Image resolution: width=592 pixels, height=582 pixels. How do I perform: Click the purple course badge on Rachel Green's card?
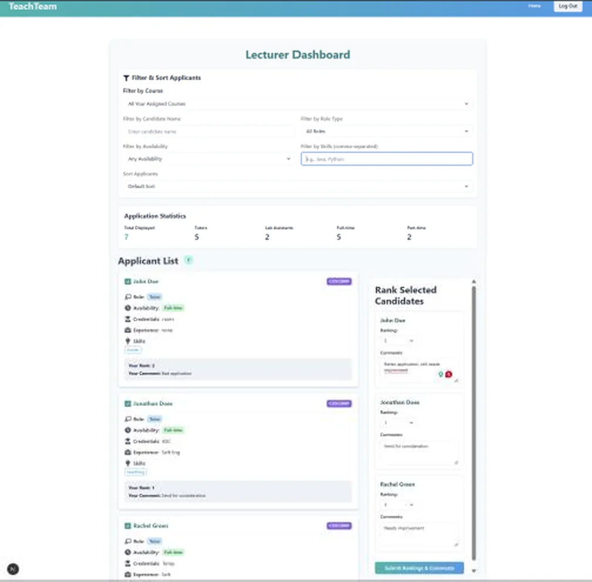[339, 526]
